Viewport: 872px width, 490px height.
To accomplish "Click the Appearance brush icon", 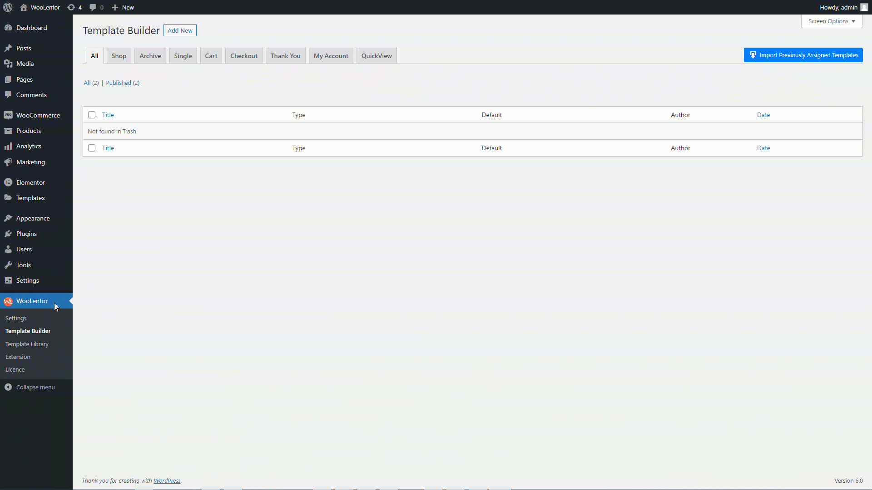I will 8,218.
